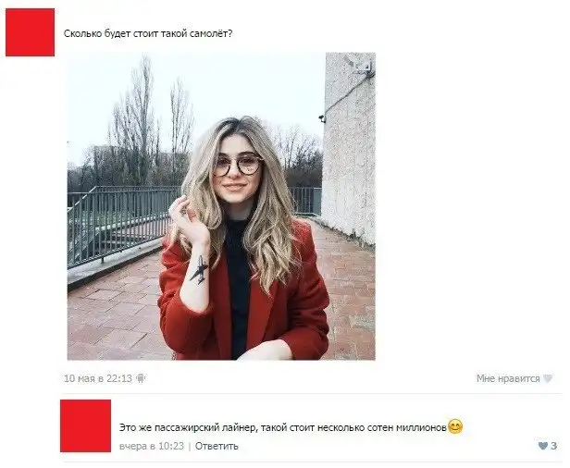Toggle the heart like on the comment
570x468 pixels.
click(x=543, y=446)
